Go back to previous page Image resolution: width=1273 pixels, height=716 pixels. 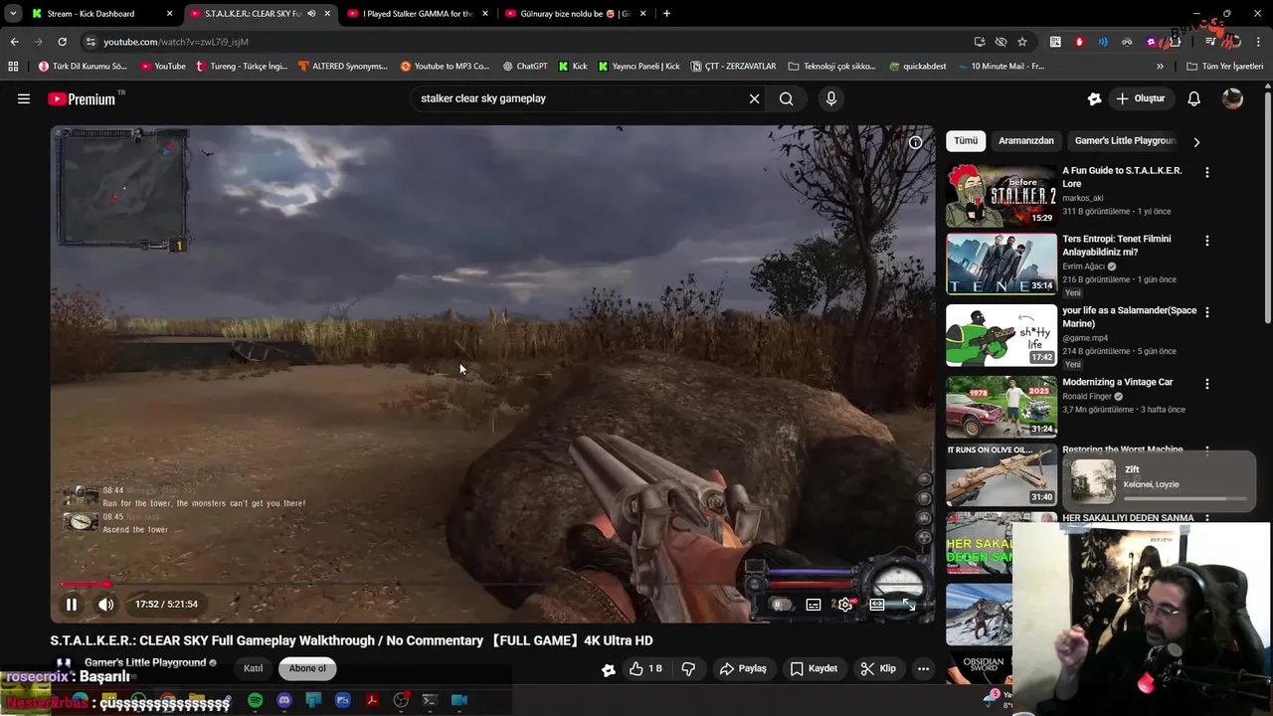[x=14, y=42]
